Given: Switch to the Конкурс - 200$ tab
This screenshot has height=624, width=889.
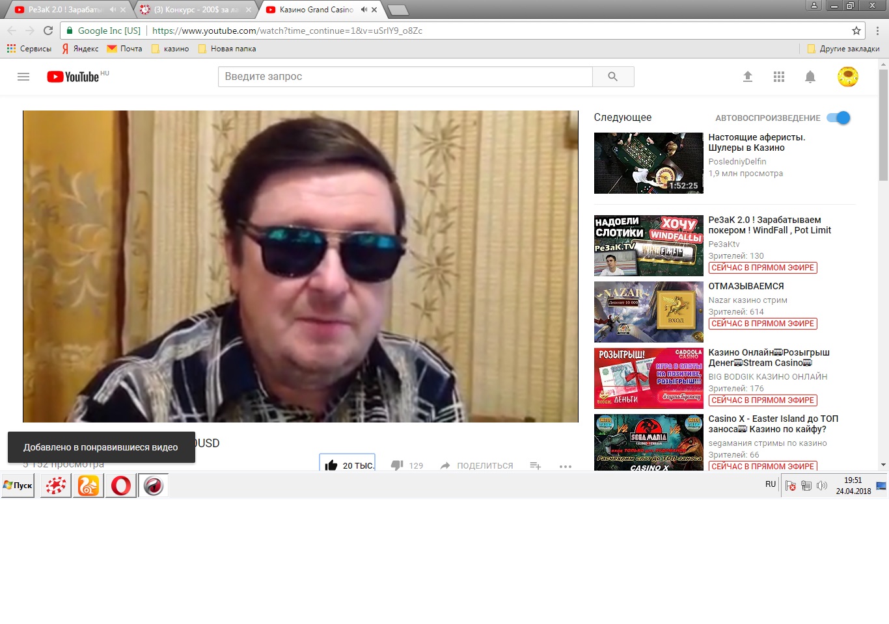Looking at the screenshot, I should pyautogui.click(x=195, y=10).
